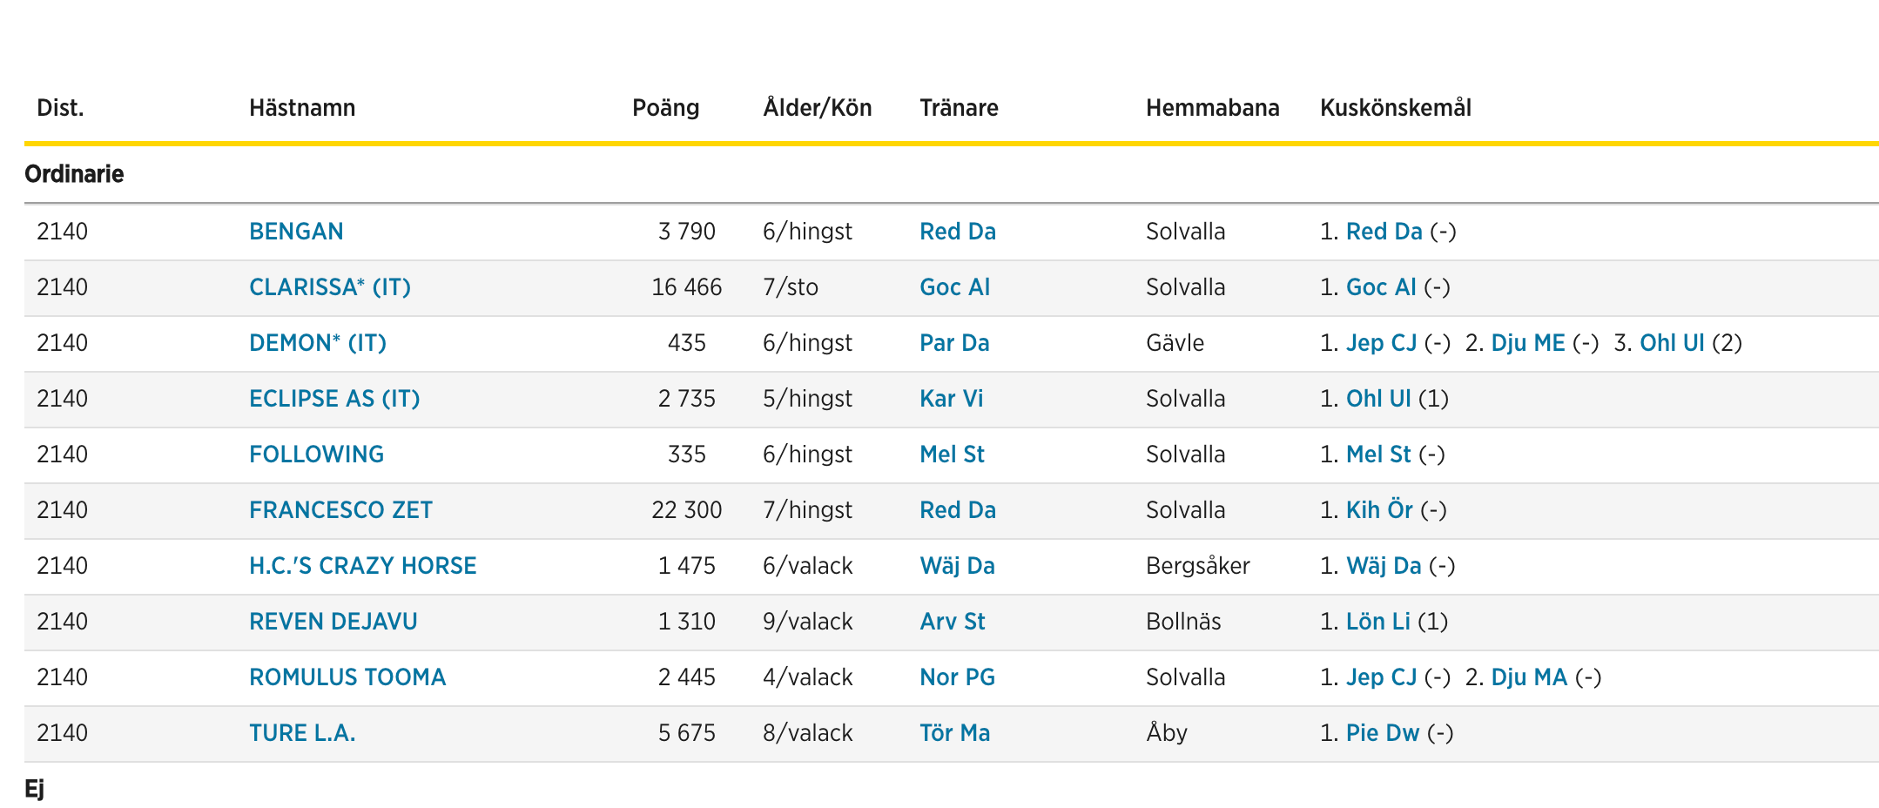Viewport: 1879px width, 808px height.
Task: Open ECLIPSE AS (IT) details
Action: point(334,399)
